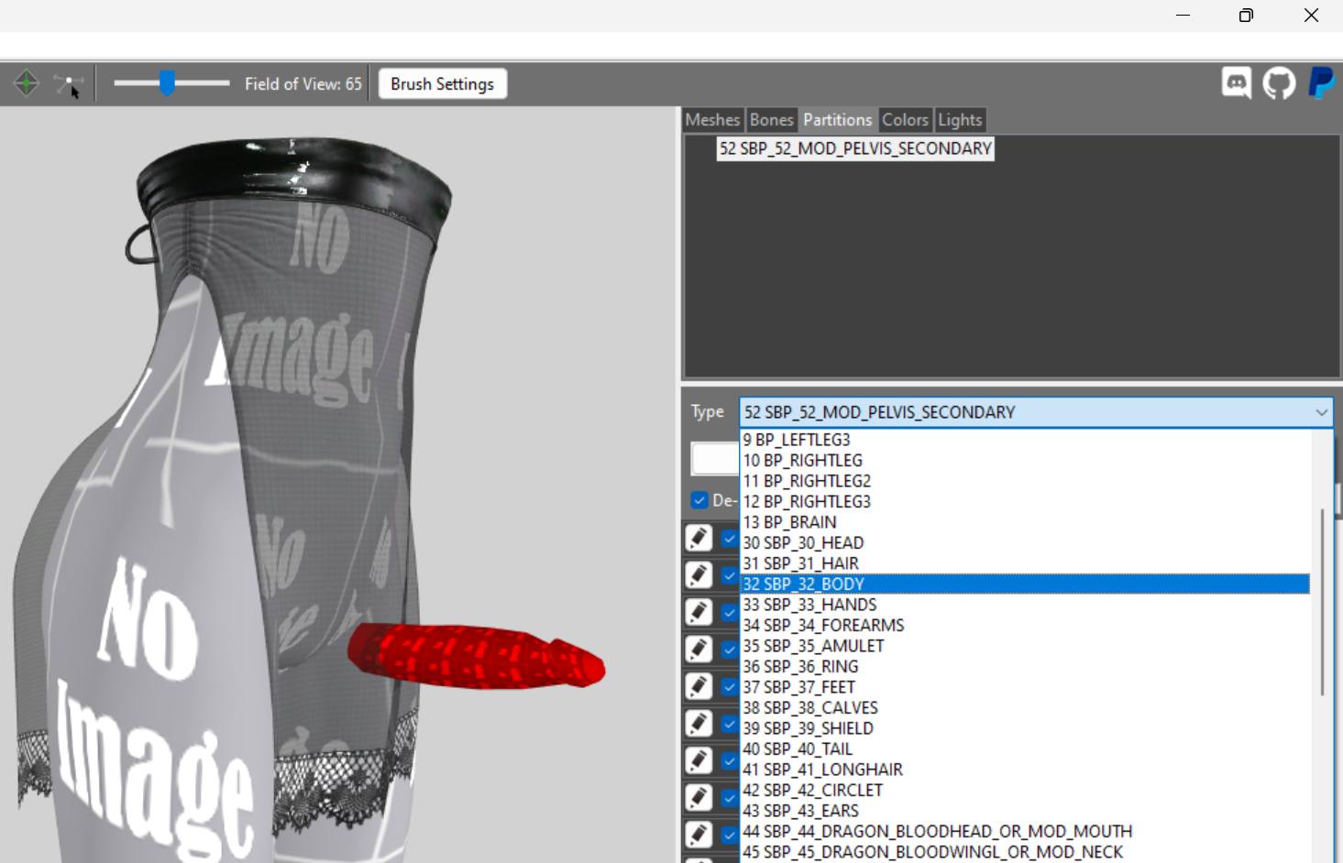The image size is (1343, 863).
Task: Switch to the Meshes tab
Action: 712,120
